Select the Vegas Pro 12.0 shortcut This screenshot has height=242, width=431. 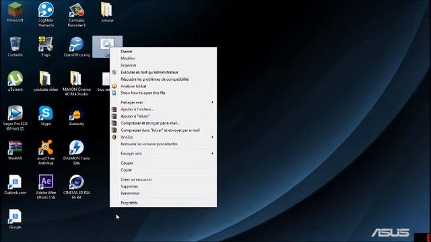tap(15, 118)
